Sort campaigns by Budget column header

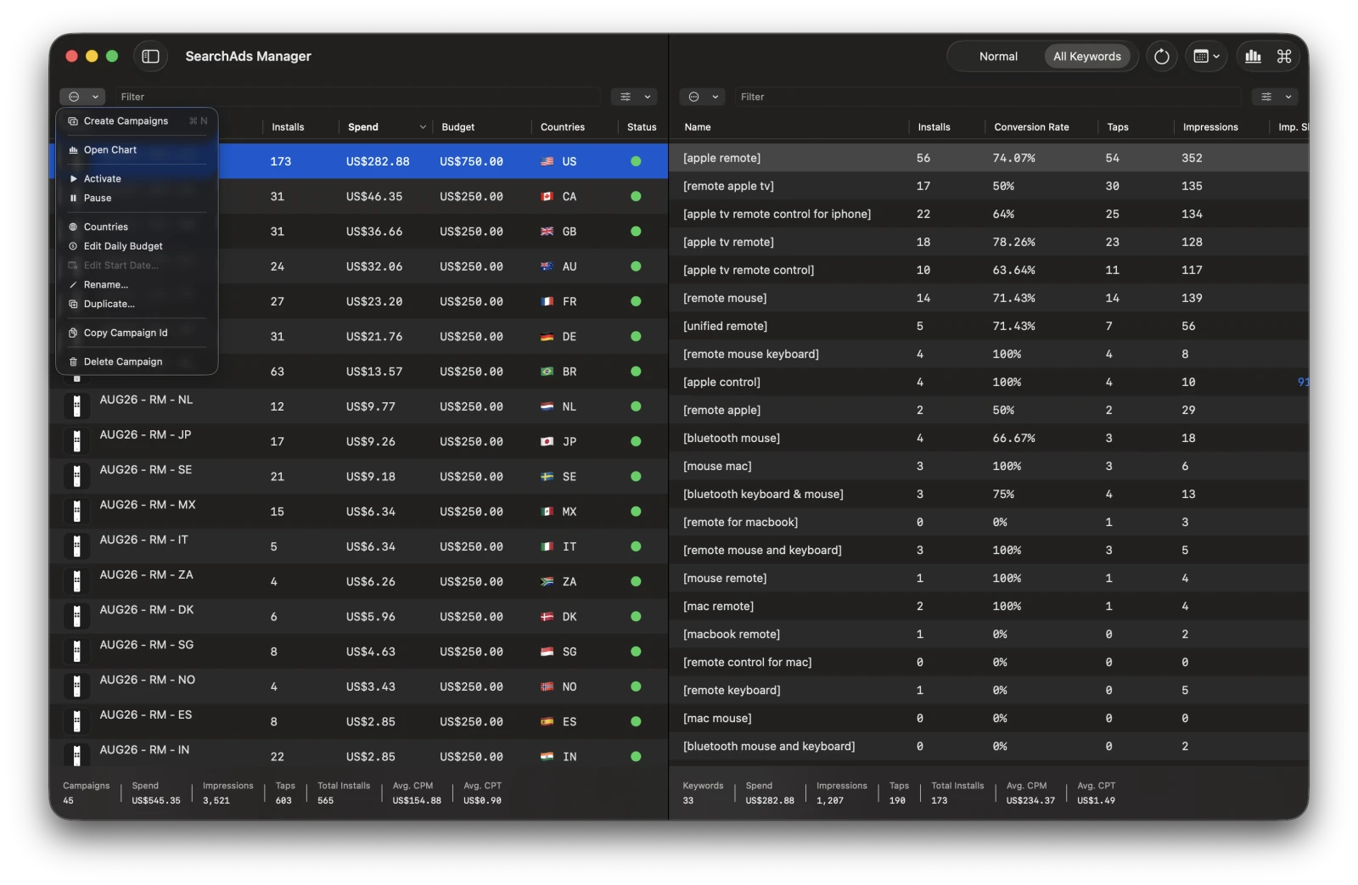point(480,127)
